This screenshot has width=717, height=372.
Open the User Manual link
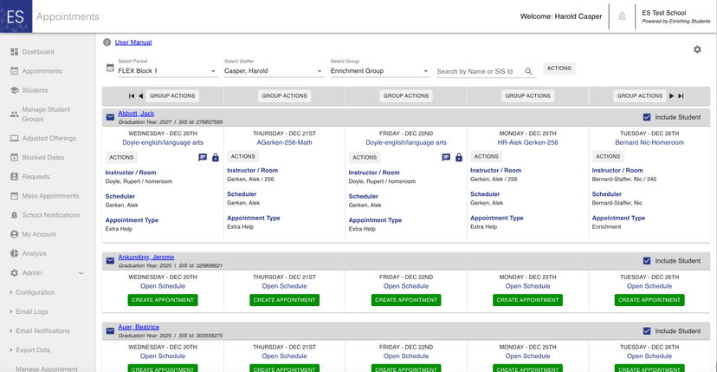(x=133, y=42)
